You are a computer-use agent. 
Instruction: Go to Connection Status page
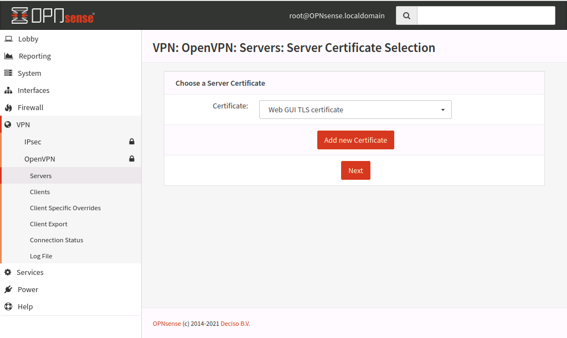(x=56, y=240)
